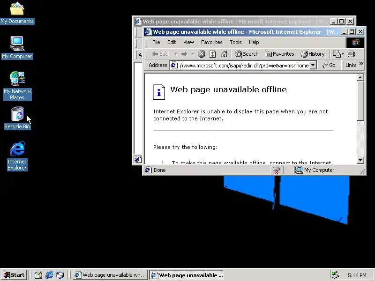Minimize the front IE window

(x=344, y=32)
